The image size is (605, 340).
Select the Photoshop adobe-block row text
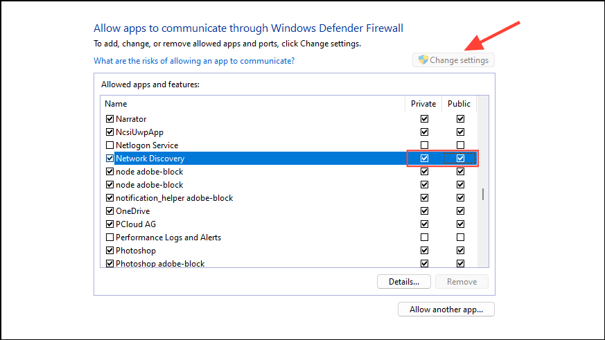click(160, 264)
